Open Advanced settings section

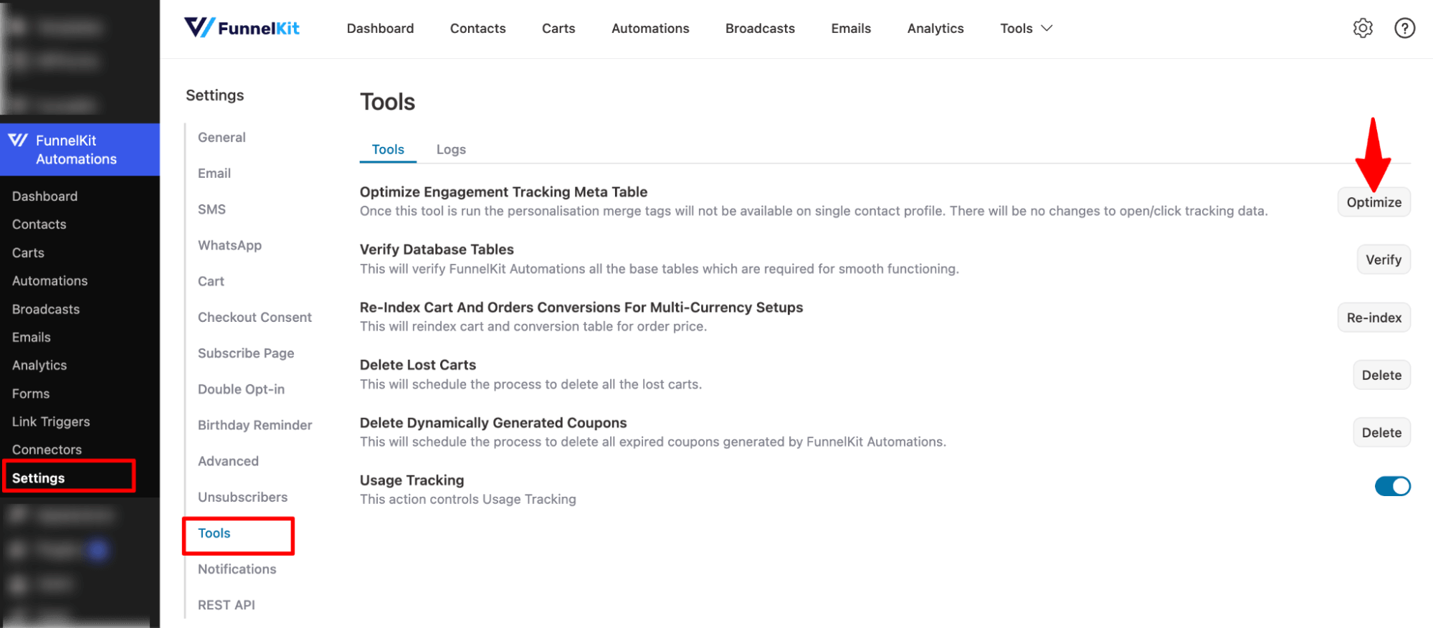pos(228,461)
